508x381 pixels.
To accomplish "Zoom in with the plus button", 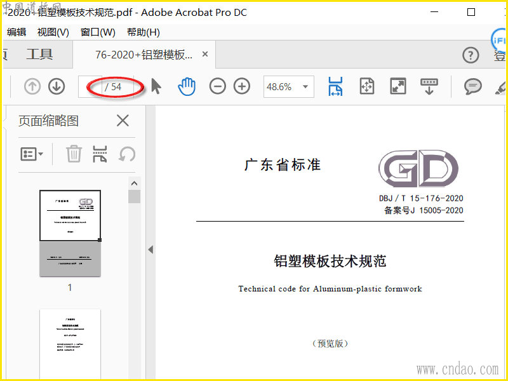I will tap(242, 86).
